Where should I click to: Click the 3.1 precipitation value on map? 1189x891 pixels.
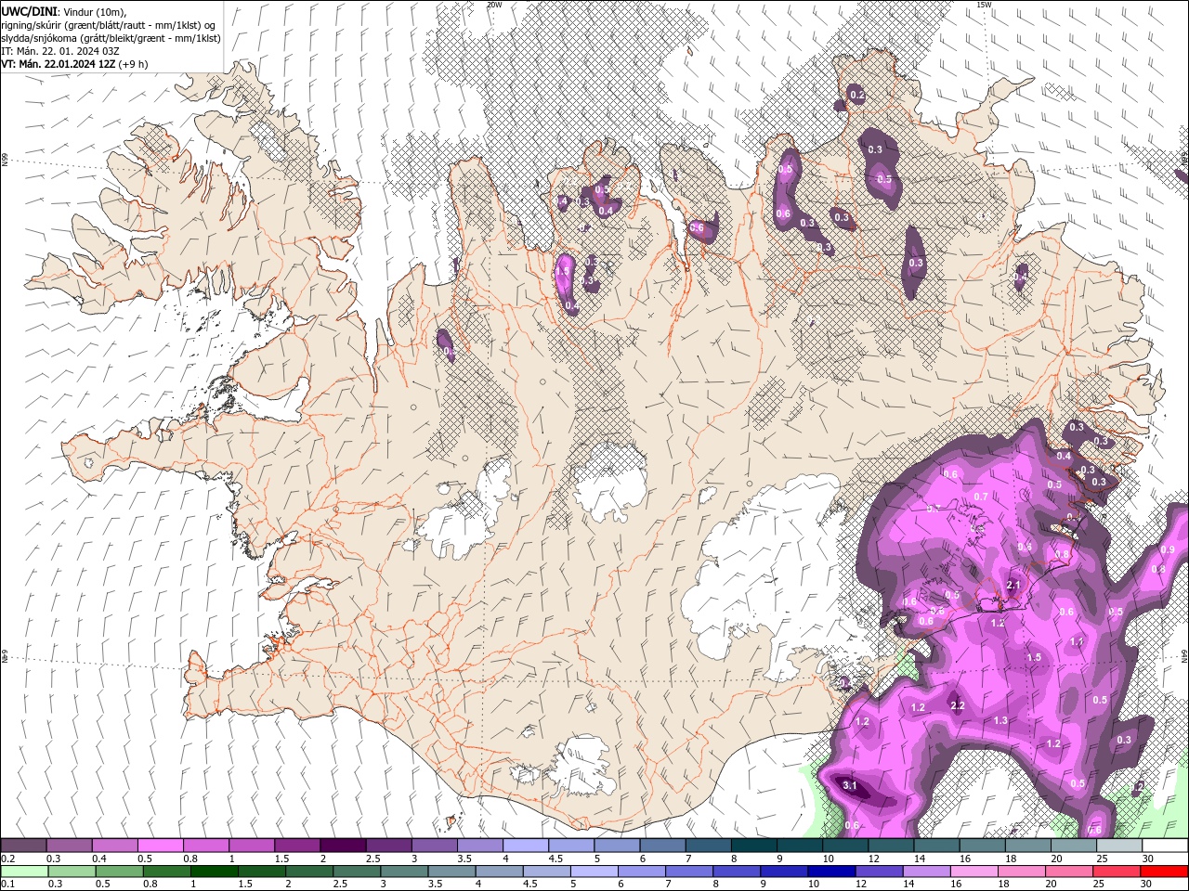(849, 785)
